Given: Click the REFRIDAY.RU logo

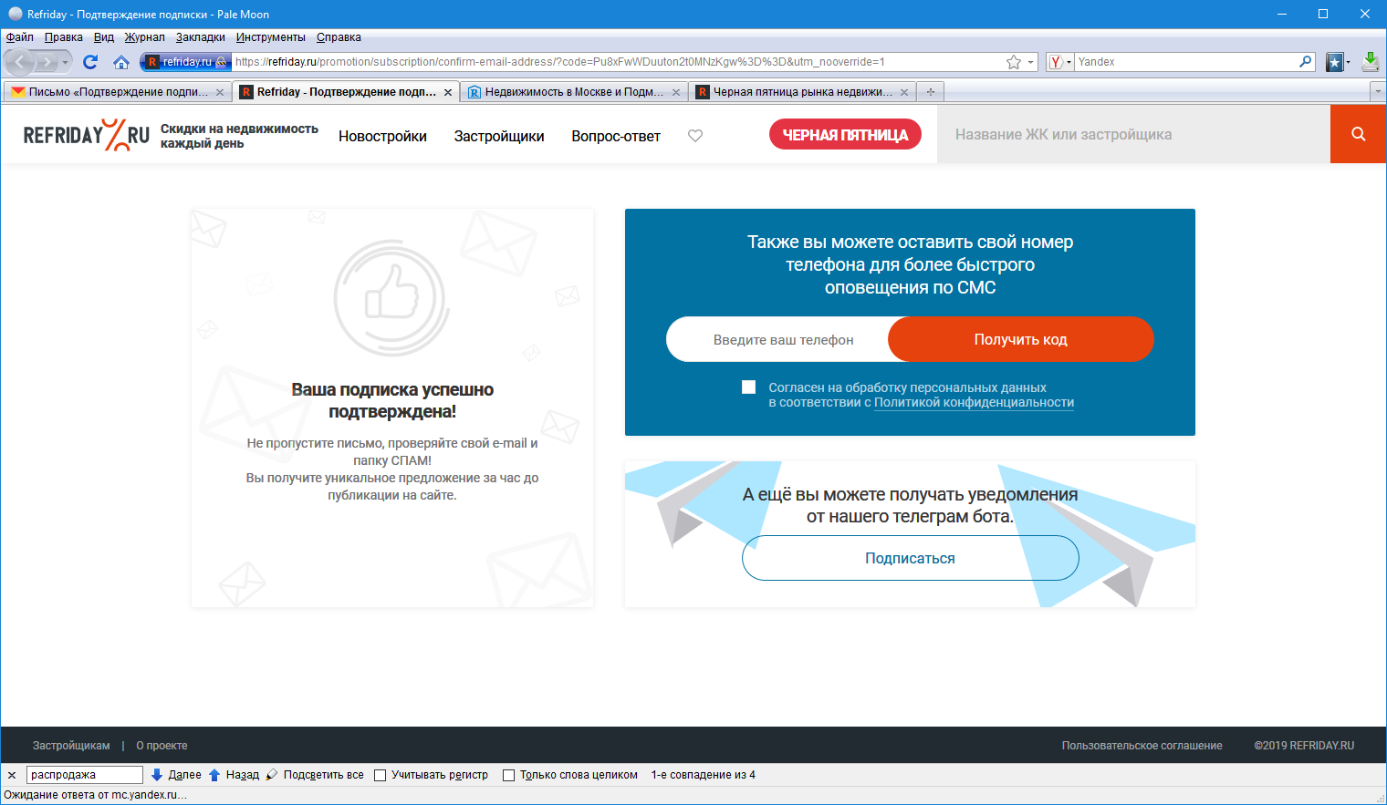Looking at the screenshot, I should pyautogui.click(x=86, y=135).
